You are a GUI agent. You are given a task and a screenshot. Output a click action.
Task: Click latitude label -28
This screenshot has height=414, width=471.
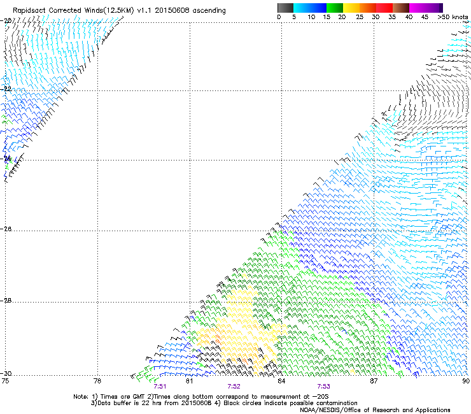[6, 301]
